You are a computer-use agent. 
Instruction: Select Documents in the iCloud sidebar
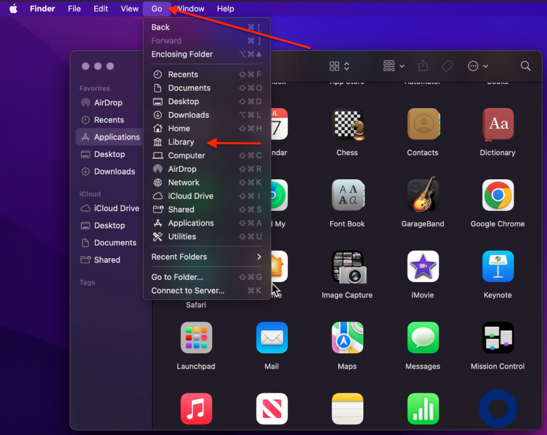tap(109, 243)
